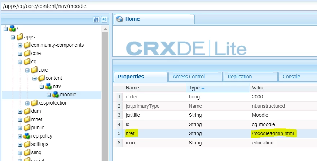
Task: Select the icon property name
Action: [x=130, y=143]
